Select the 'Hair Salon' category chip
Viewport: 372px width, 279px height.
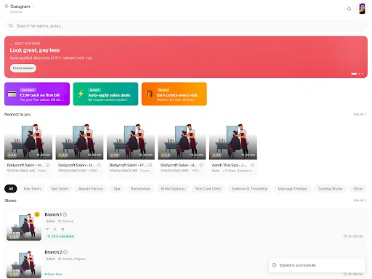click(x=32, y=189)
